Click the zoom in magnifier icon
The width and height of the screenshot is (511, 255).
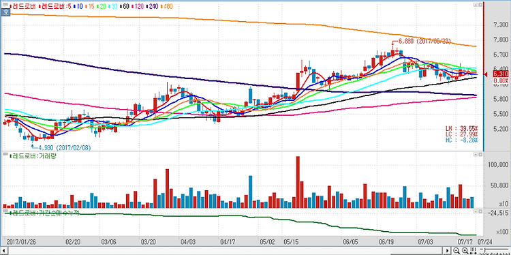465,251
